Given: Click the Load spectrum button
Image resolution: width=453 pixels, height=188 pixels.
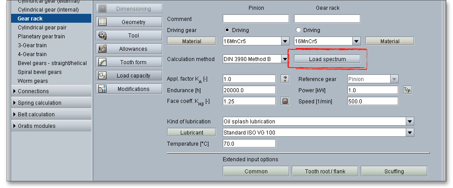Looking at the screenshot, I should pyautogui.click(x=327, y=59).
